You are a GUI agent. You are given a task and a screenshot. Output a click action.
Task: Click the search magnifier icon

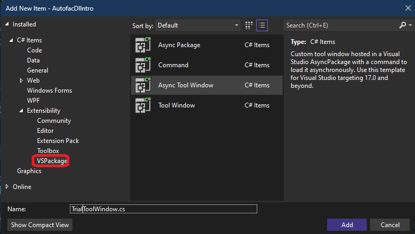click(x=403, y=25)
